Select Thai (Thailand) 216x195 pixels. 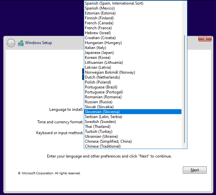point(133,127)
